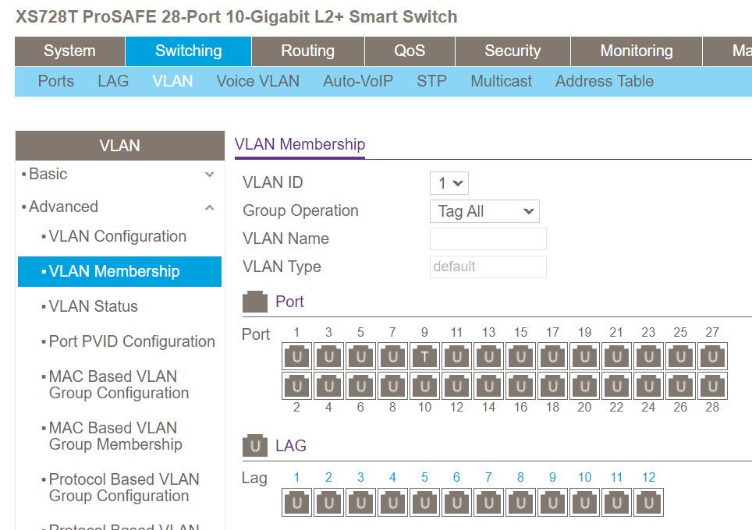752x530 pixels.
Task: Toggle membership of port 21 icon
Action: 616,356
